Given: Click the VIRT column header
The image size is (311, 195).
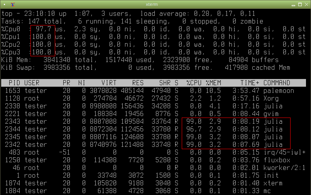Looking at the screenshot, I should 109,83.
